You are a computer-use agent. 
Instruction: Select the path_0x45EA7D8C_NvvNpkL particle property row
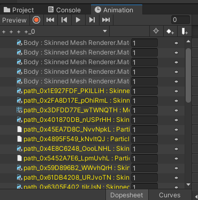(x=92, y=129)
